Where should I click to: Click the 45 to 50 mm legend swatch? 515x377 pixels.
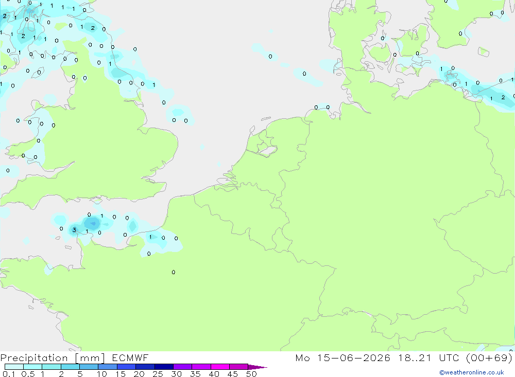point(238,367)
